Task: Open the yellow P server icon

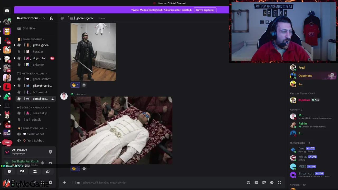Action: point(7,31)
